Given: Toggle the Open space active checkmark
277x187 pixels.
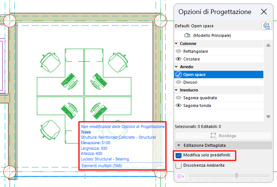Looking at the screenshot, I should click(179, 75).
